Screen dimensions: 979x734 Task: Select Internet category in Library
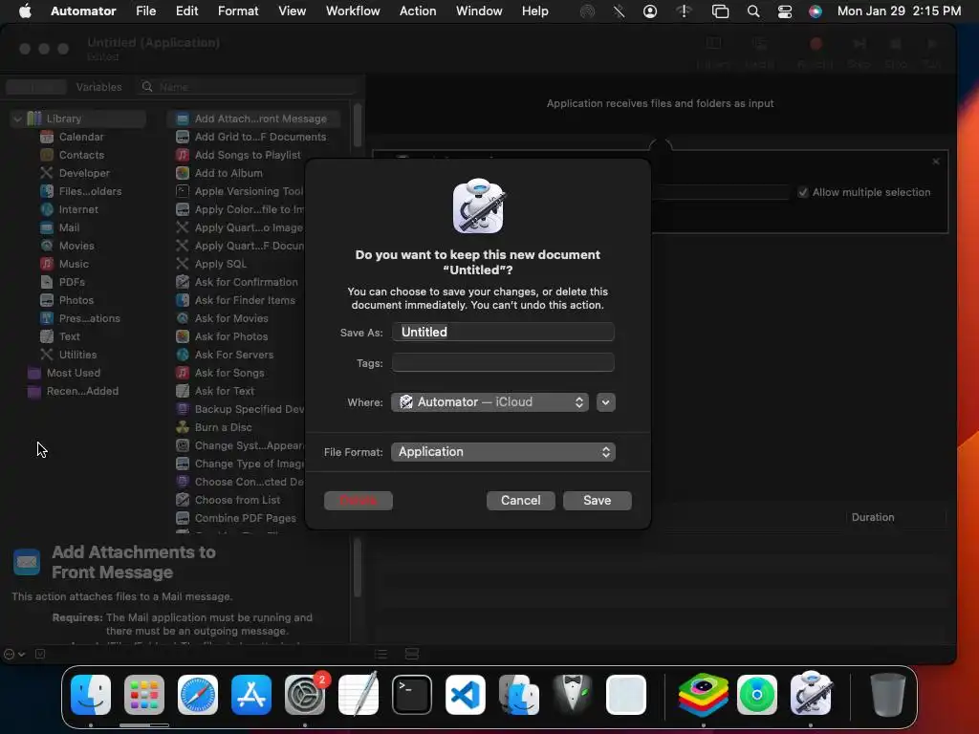78,209
